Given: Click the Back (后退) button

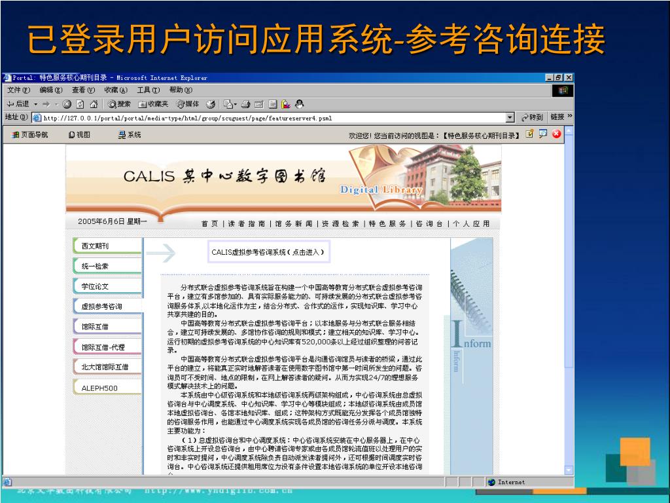Looking at the screenshot, I should tap(18, 104).
